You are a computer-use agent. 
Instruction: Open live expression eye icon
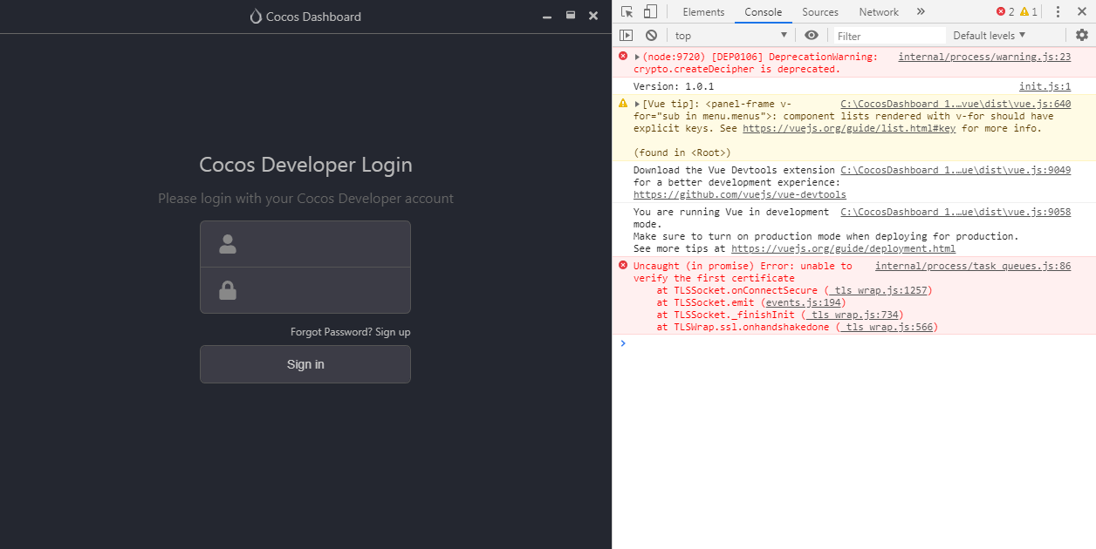pos(812,35)
